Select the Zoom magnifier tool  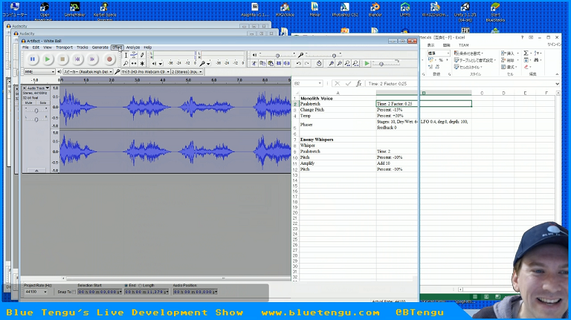pyautogui.click(x=126, y=63)
